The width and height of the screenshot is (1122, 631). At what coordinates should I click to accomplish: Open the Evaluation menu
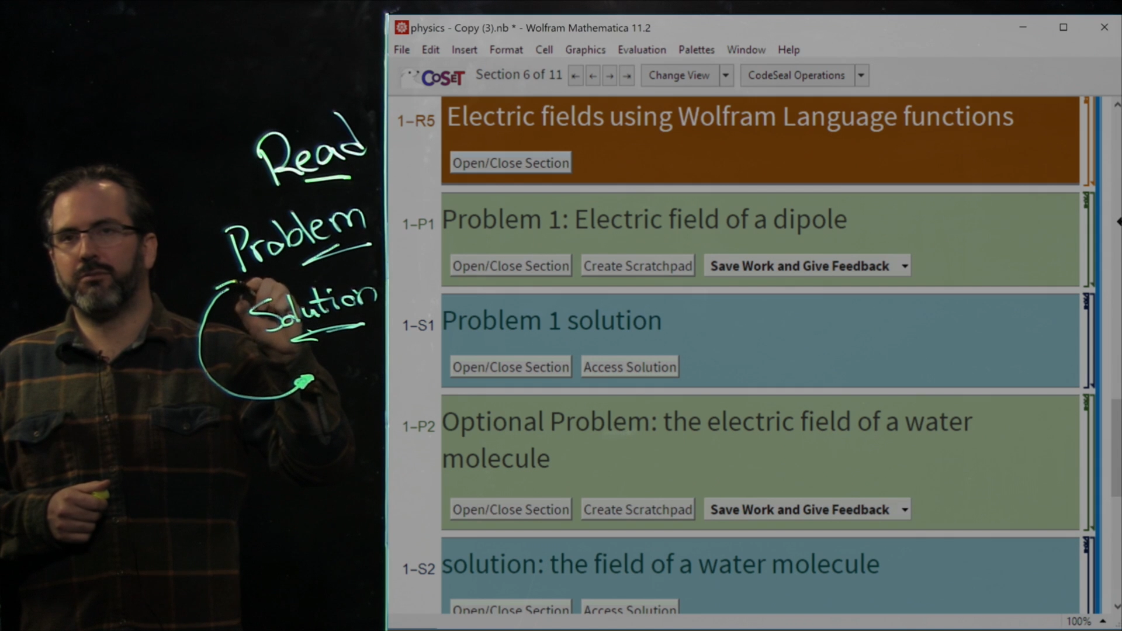[x=642, y=49]
